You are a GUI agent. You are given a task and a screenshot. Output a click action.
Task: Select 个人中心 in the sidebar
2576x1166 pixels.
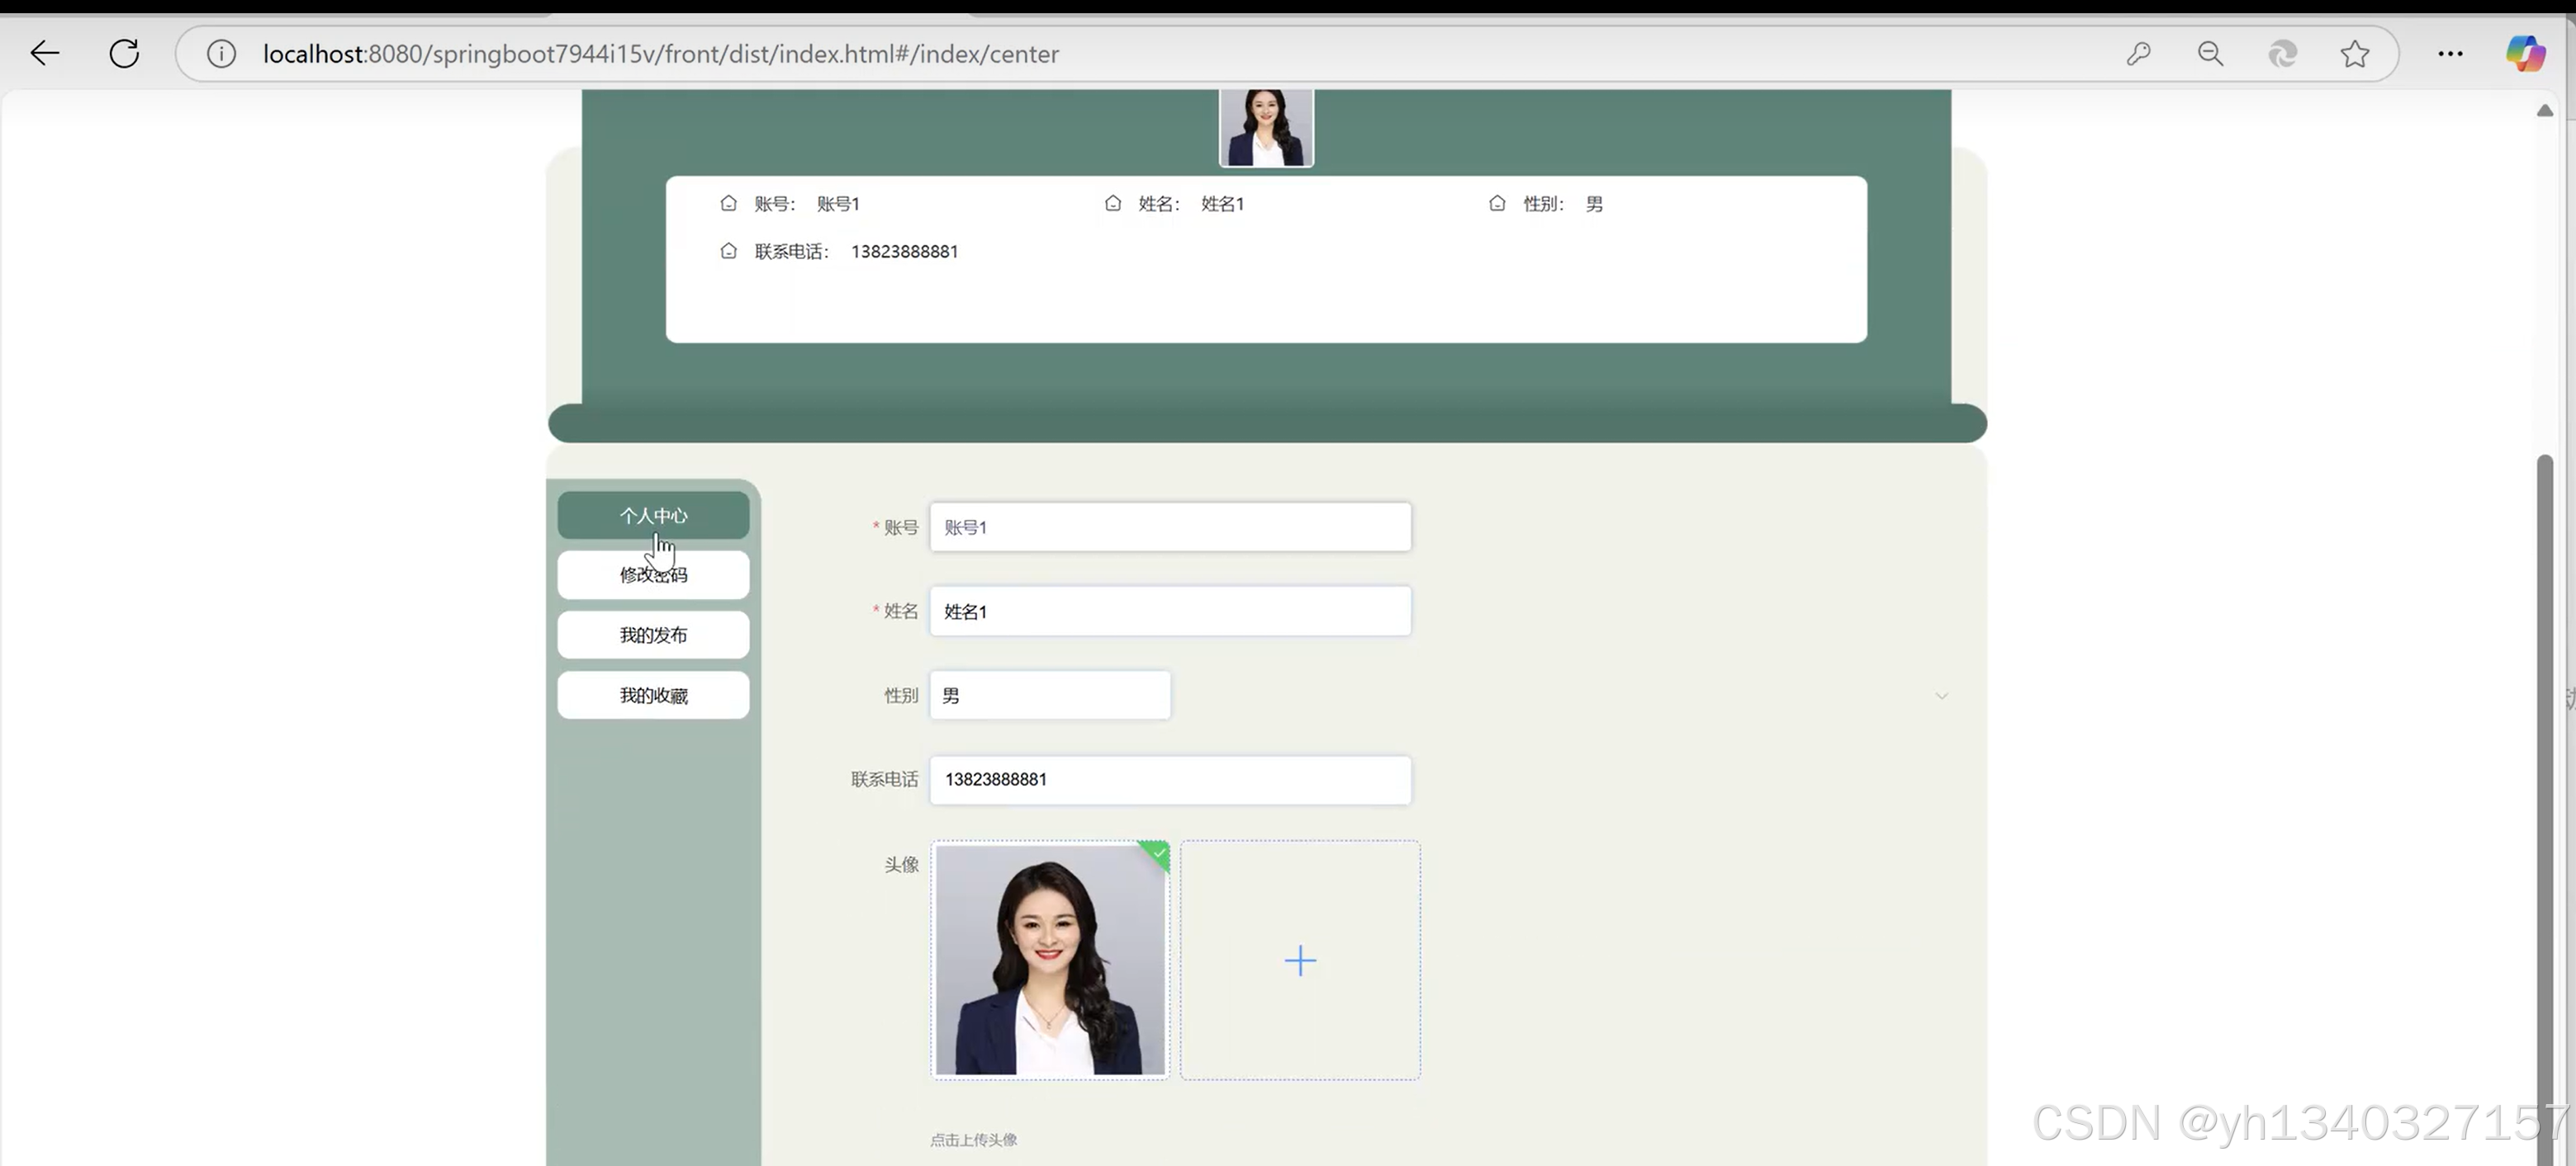pyautogui.click(x=653, y=515)
